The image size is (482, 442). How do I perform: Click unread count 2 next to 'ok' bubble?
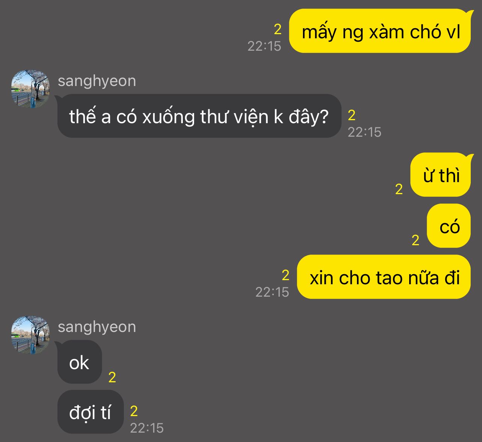(112, 377)
